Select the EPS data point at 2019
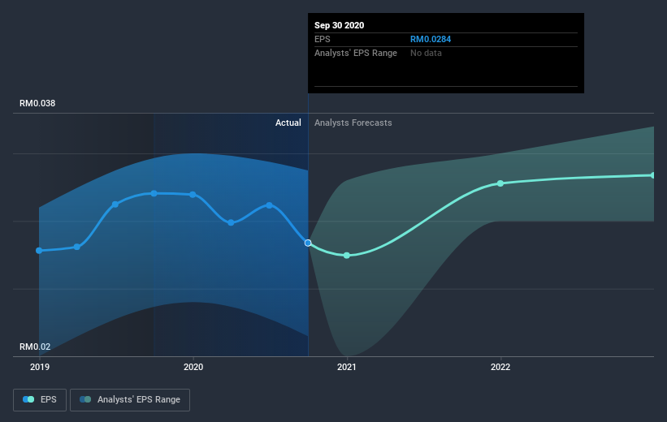Viewport: 667px width, 422px height. pos(39,251)
